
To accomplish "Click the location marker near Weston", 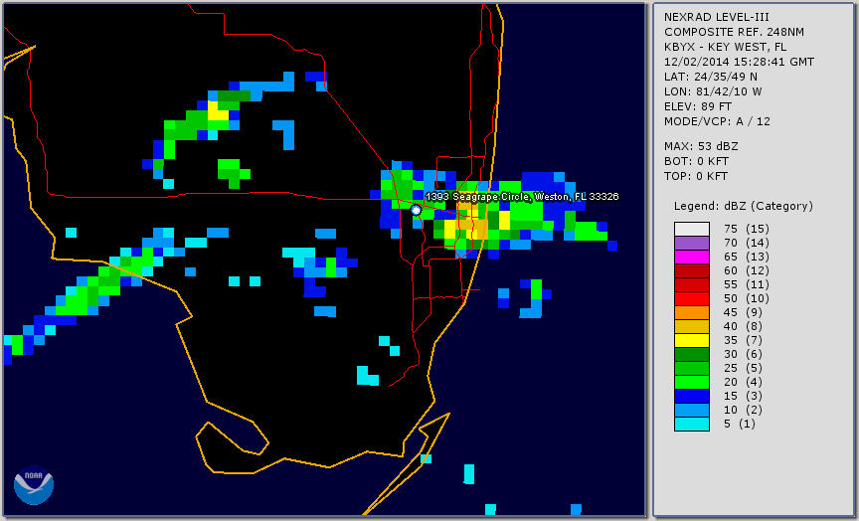I will (416, 210).
